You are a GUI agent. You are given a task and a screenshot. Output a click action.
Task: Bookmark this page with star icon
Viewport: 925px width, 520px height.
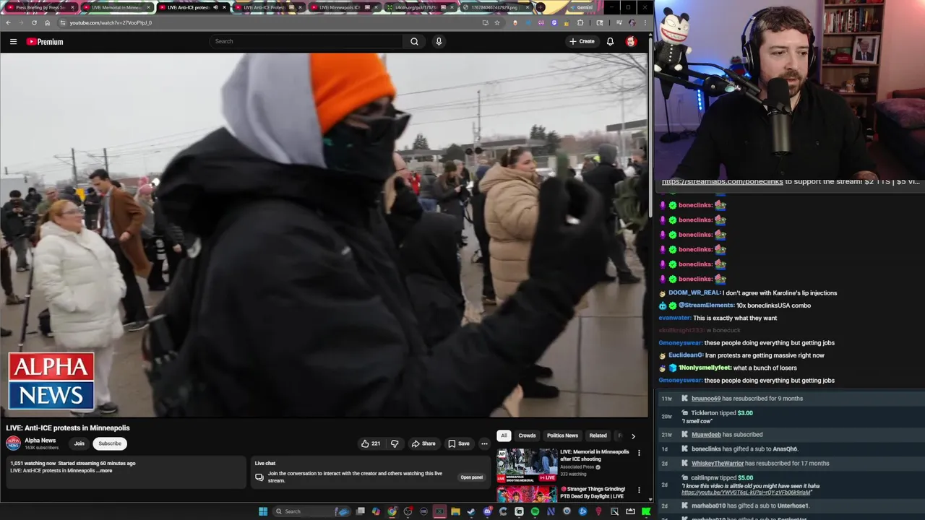tap(497, 22)
